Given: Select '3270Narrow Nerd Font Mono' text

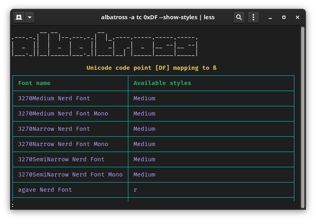Looking at the screenshot, I should pos(63,144).
